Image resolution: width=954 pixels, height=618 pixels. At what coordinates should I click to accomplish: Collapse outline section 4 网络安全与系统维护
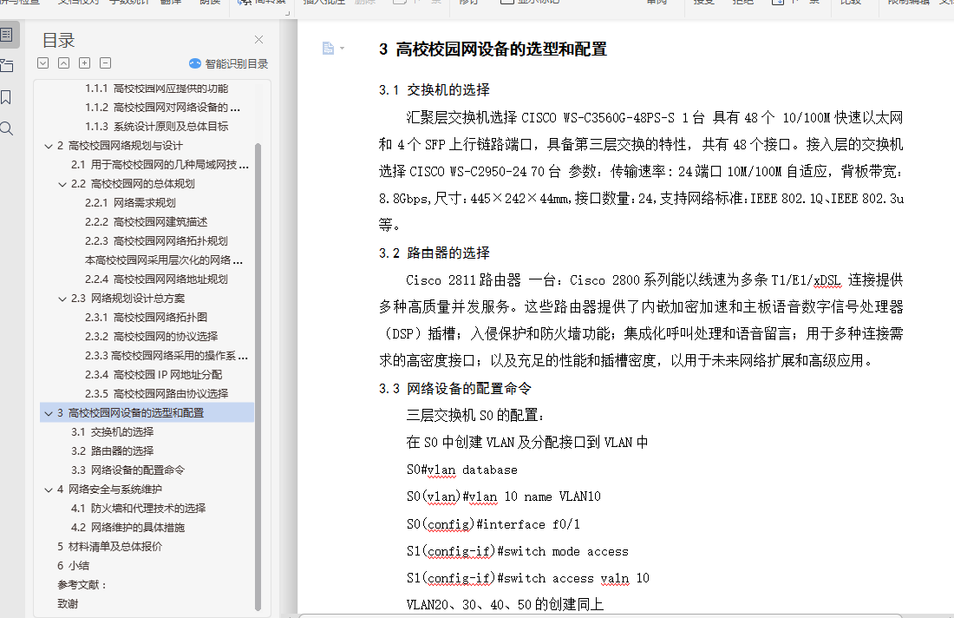coord(49,489)
